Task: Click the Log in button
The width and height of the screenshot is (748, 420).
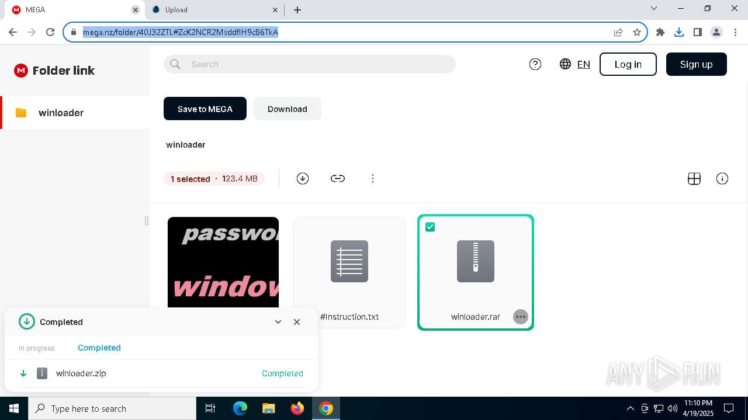Action: (x=628, y=64)
